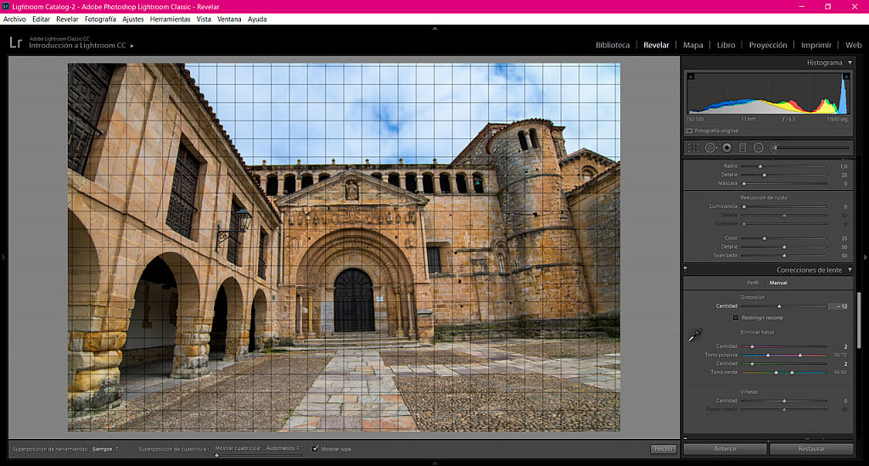Viewport: 869px width, 466px height.
Task: Click the right panel scrollbar
Action: pos(859,320)
